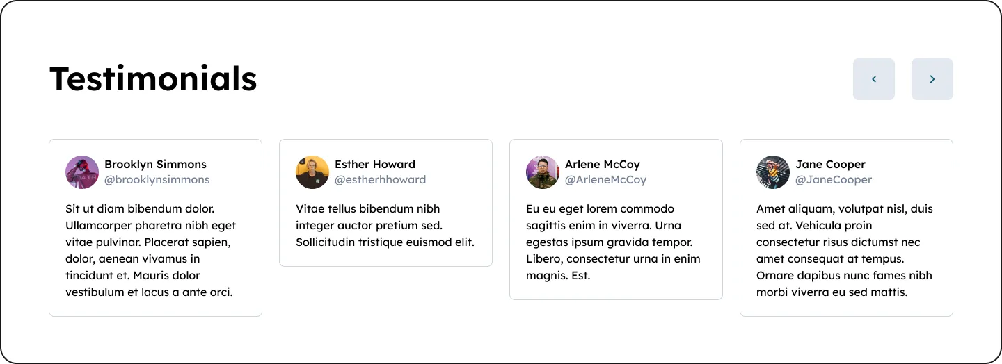The width and height of the screenshot is (1002, 364).
Task: Select the Brooklyn Simmons name
Action: pyautogui.click(x=155, y=165)
